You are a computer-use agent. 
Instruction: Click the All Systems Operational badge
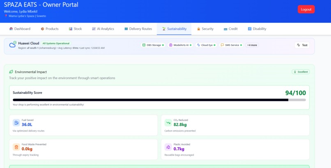[x=56, y=43]
